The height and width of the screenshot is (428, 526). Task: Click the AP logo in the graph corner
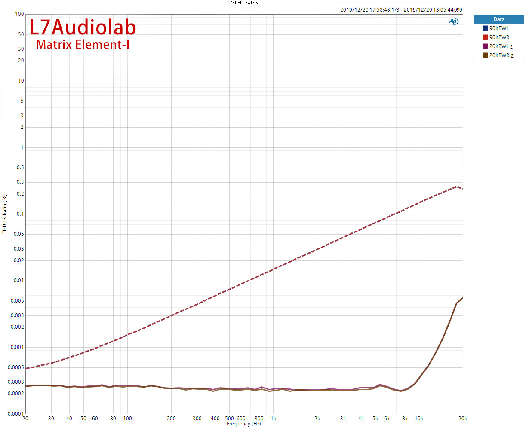(453, 21)
